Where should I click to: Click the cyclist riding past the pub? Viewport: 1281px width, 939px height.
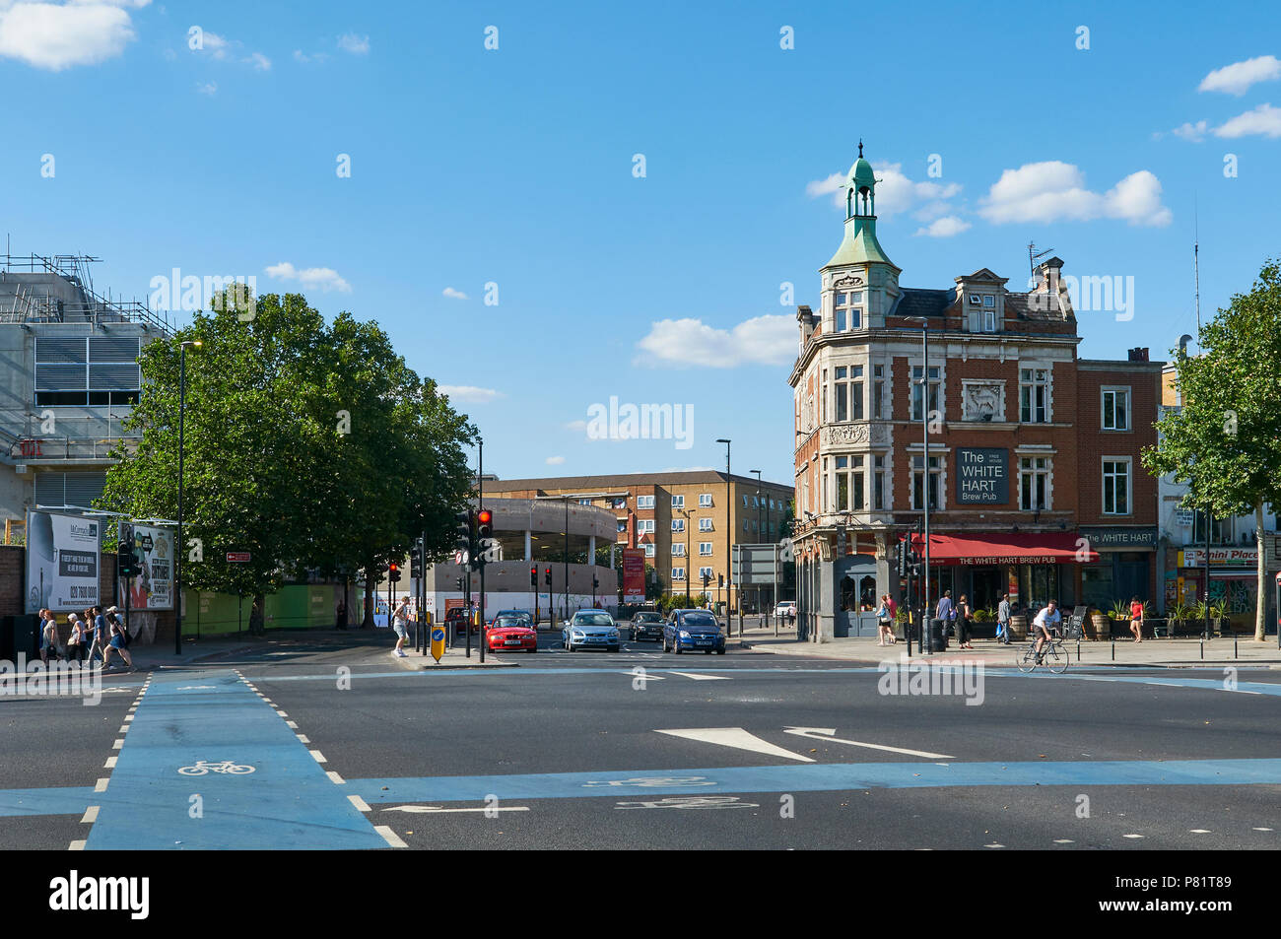pyautogui.click(x=1044, y=637)
